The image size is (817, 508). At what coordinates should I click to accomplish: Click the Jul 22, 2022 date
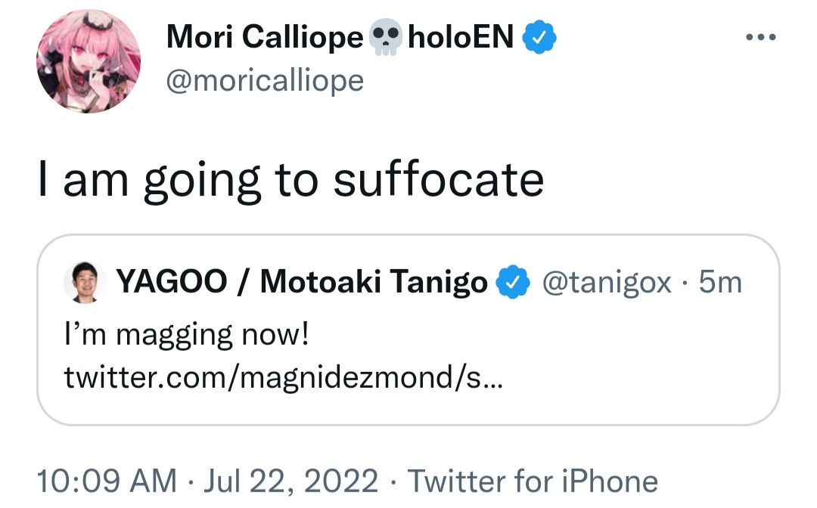tap(290, 481)
